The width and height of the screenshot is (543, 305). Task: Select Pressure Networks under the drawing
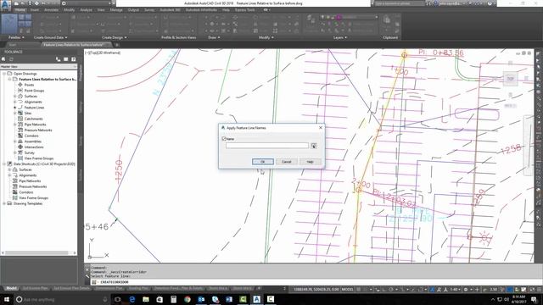point(38,130)
